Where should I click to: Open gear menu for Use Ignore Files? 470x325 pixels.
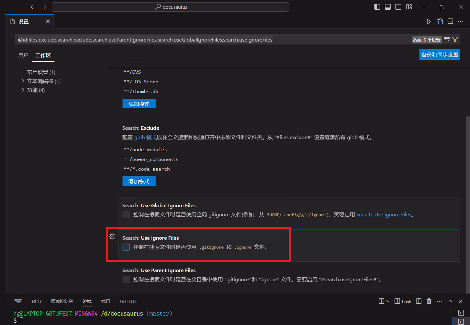click(112, 236)
